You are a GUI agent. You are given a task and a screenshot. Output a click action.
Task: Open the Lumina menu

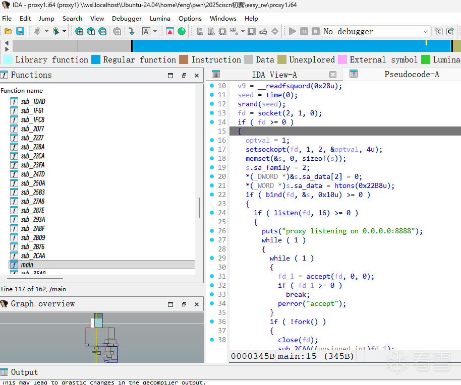160,18
